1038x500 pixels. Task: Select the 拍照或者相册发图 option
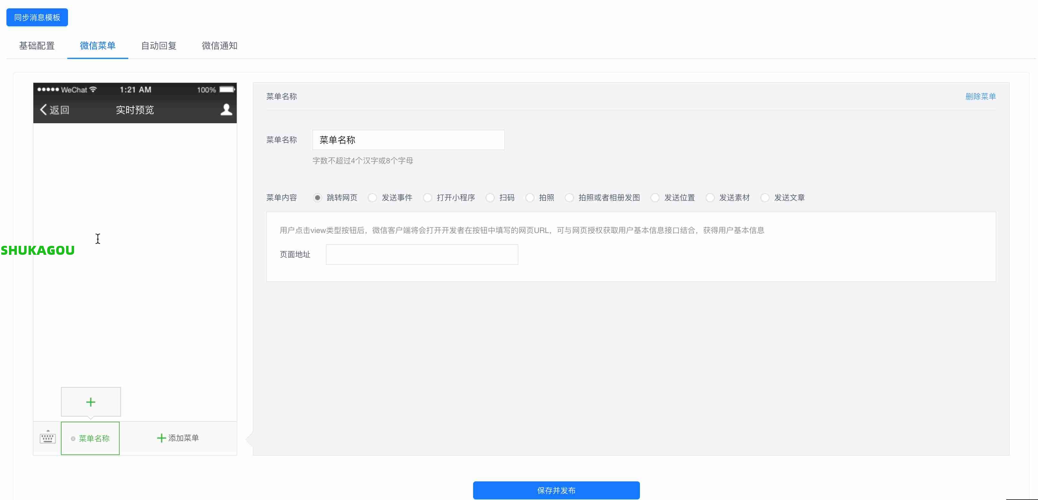tap(569, 198)
